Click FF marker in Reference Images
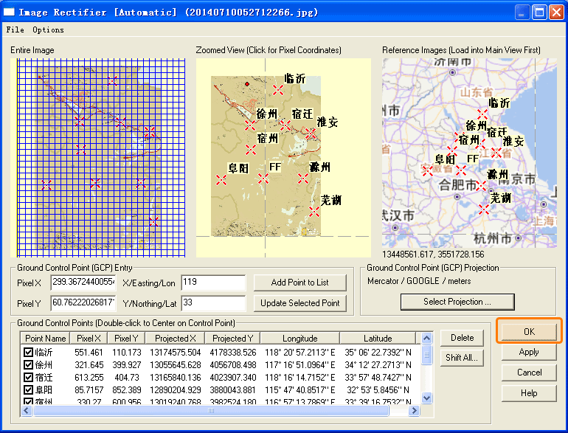This screenshot has height=433, width=568. tap(461, 170)
